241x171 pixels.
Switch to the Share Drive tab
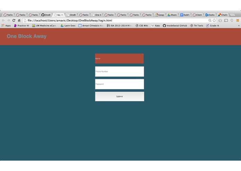point(172,15)
